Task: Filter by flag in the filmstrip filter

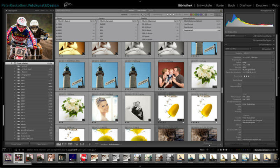Action: [207, 150]
